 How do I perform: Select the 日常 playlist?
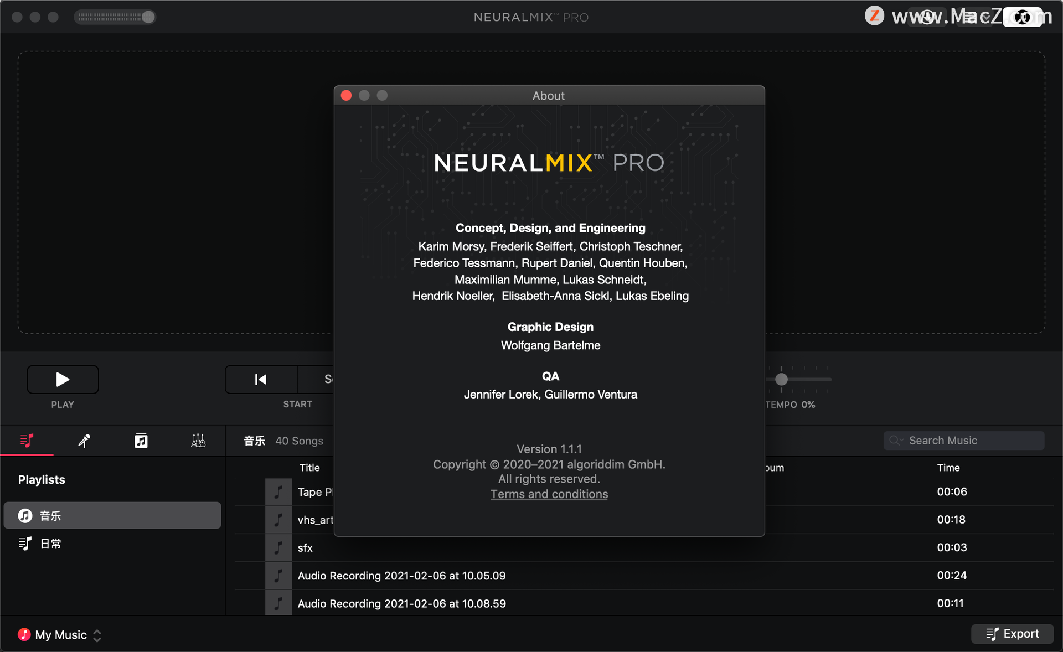[x=112, y=544]
